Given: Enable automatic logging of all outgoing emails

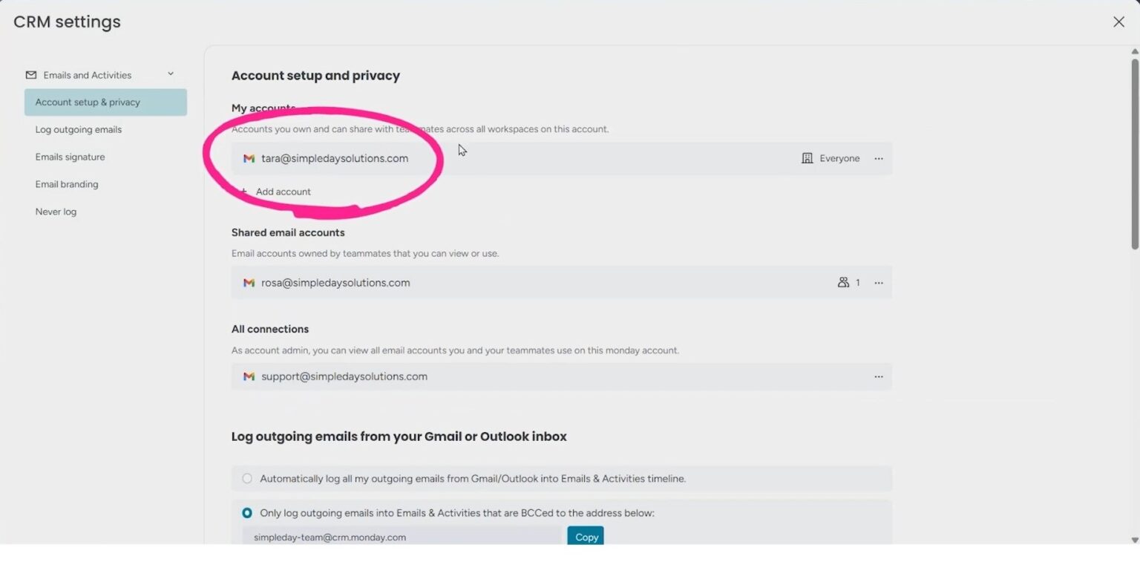Looking at the screenshot, I should click(x=246, y=479).
